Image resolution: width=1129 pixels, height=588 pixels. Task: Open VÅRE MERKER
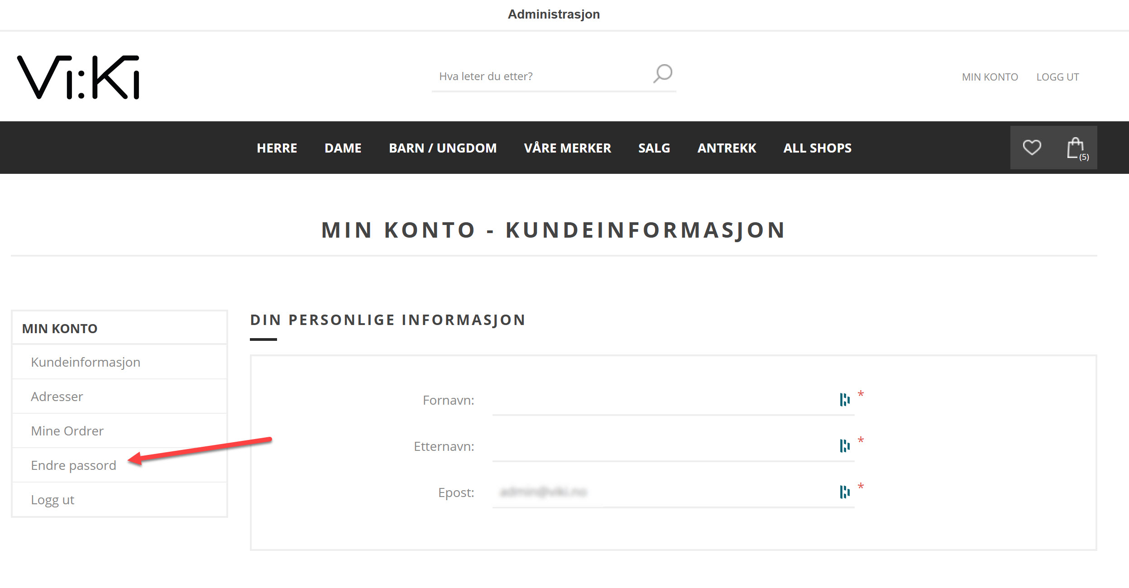pos(567,148)
